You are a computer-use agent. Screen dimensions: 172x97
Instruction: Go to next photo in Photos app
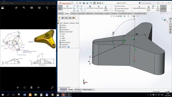38,87
